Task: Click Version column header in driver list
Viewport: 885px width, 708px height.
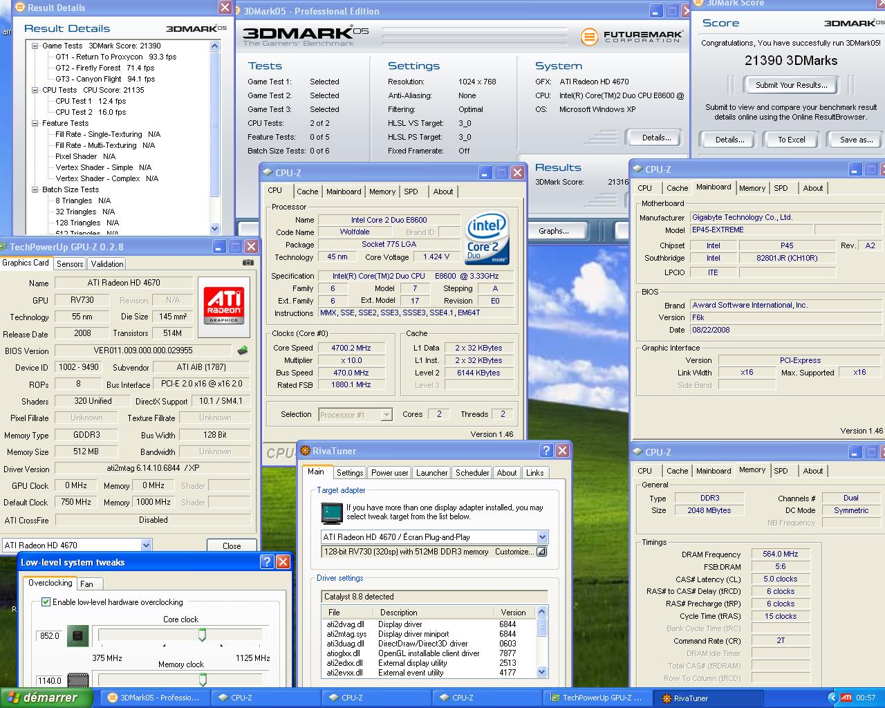Action: (514, 613)
